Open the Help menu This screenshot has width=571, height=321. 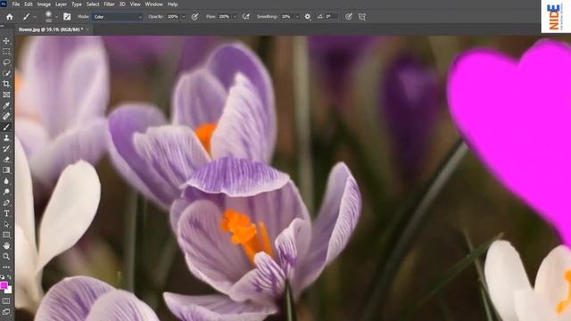pyautogui.click(x=172, y=4)
